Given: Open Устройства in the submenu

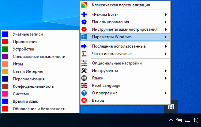Looking at the screenshot, I should pyautogui.click(x=40, y=49).
